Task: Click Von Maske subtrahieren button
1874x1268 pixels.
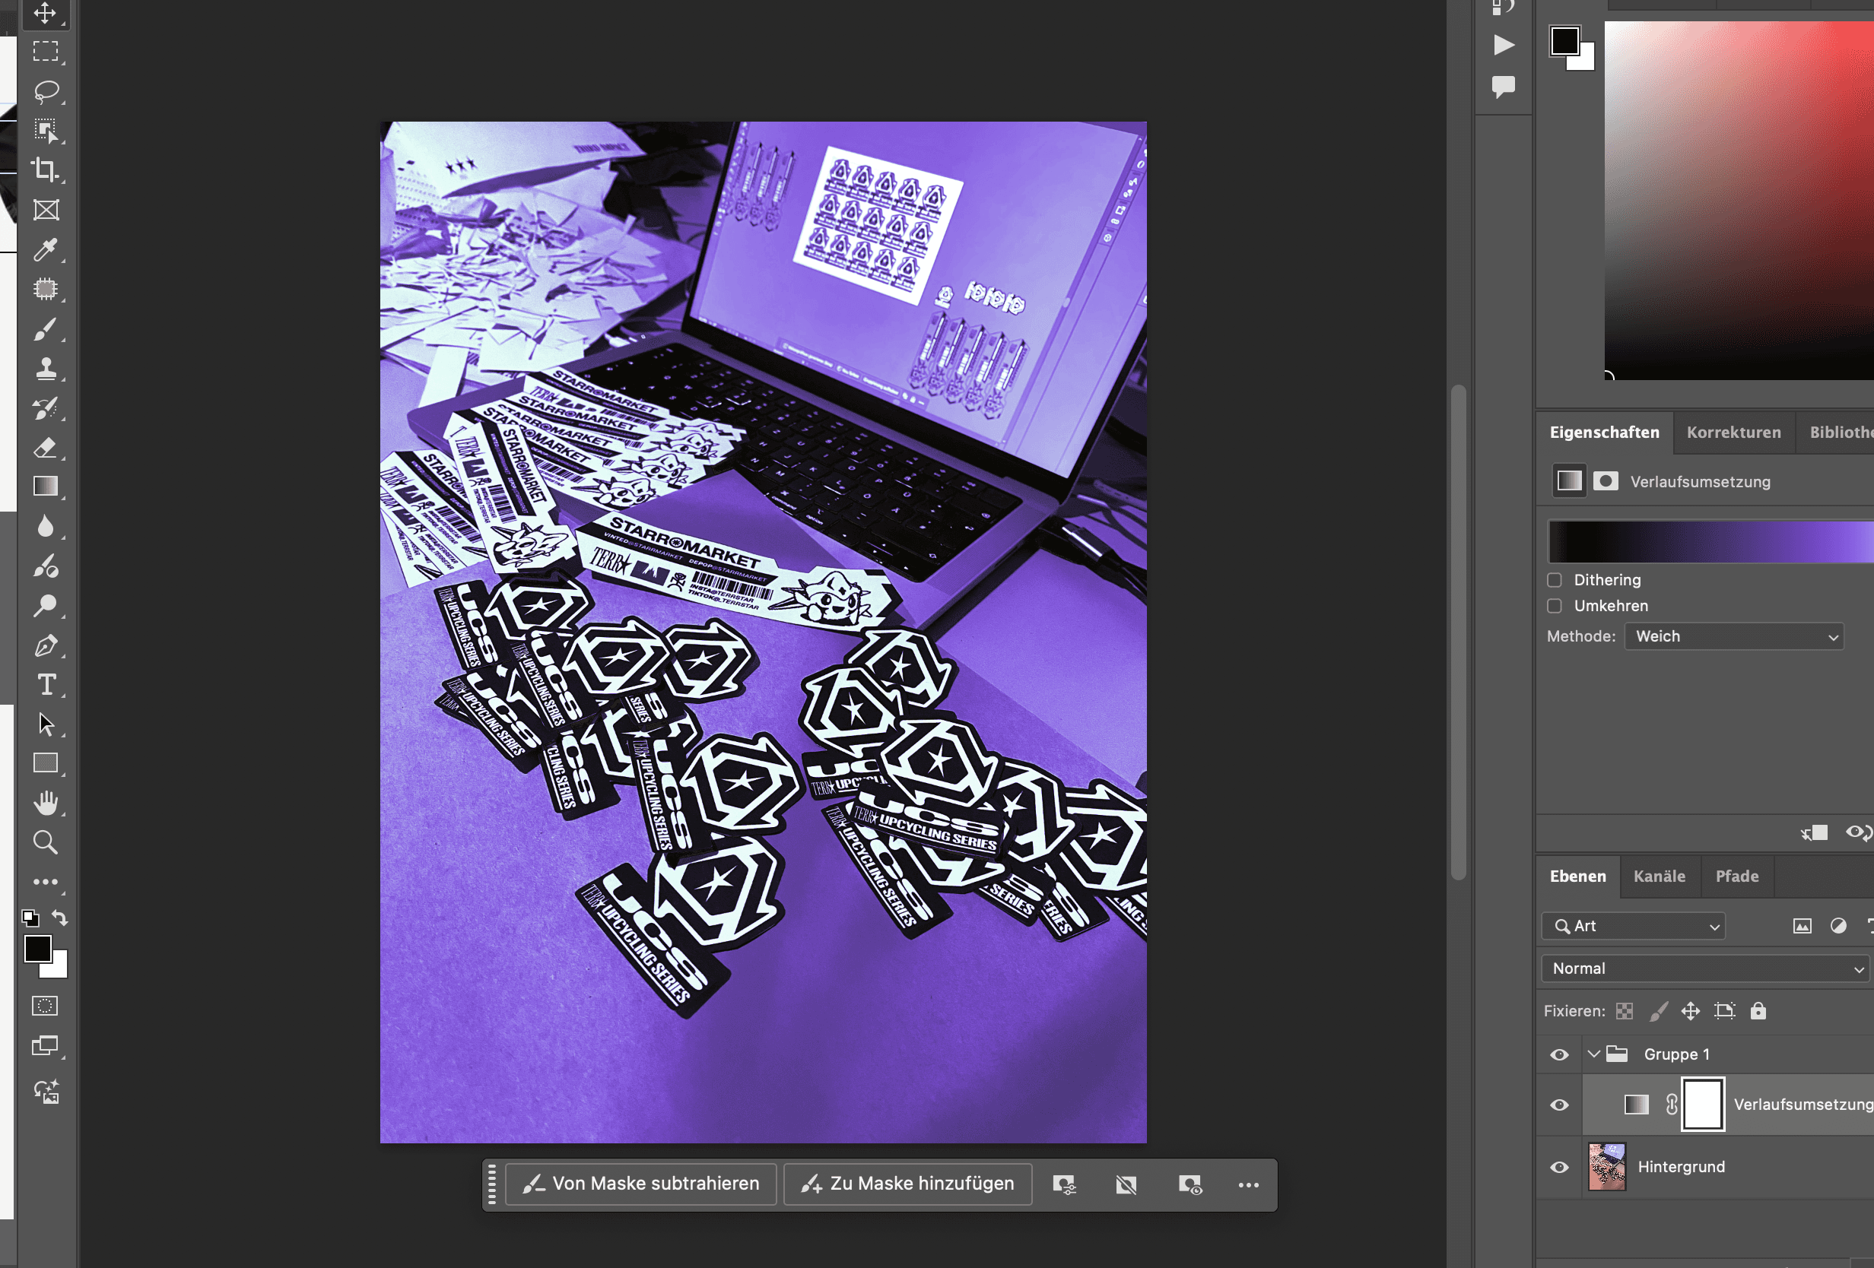Action: [x=641, y=1184]
